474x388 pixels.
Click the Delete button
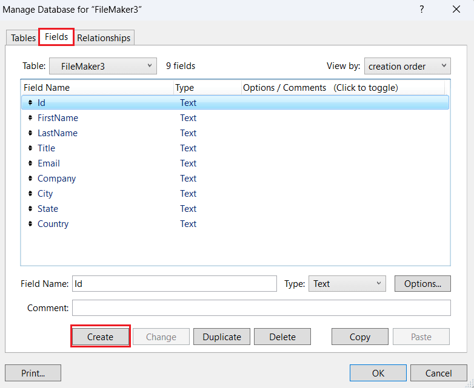click(x=282, y=337)
